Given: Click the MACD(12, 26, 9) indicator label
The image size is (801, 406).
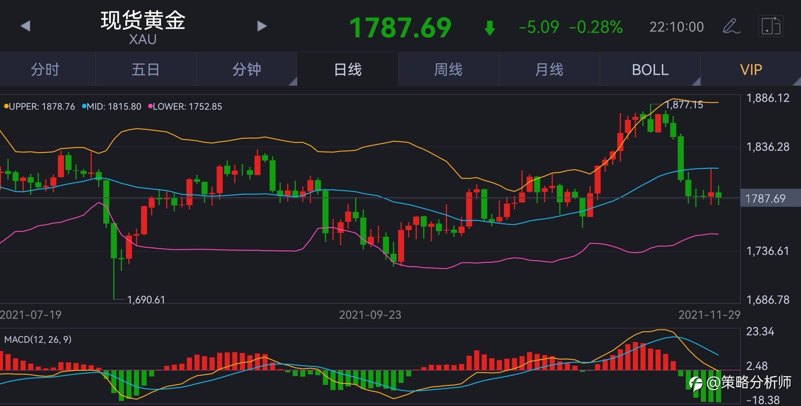Looking at the screenshot, I should [38, 339].
